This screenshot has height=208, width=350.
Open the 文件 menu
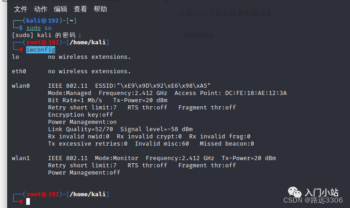(20, 9)
